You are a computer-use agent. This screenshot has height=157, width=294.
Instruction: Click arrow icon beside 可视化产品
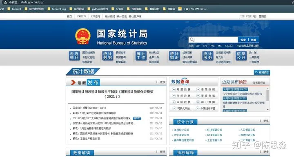pyautogui.click(x=174, y=108)
